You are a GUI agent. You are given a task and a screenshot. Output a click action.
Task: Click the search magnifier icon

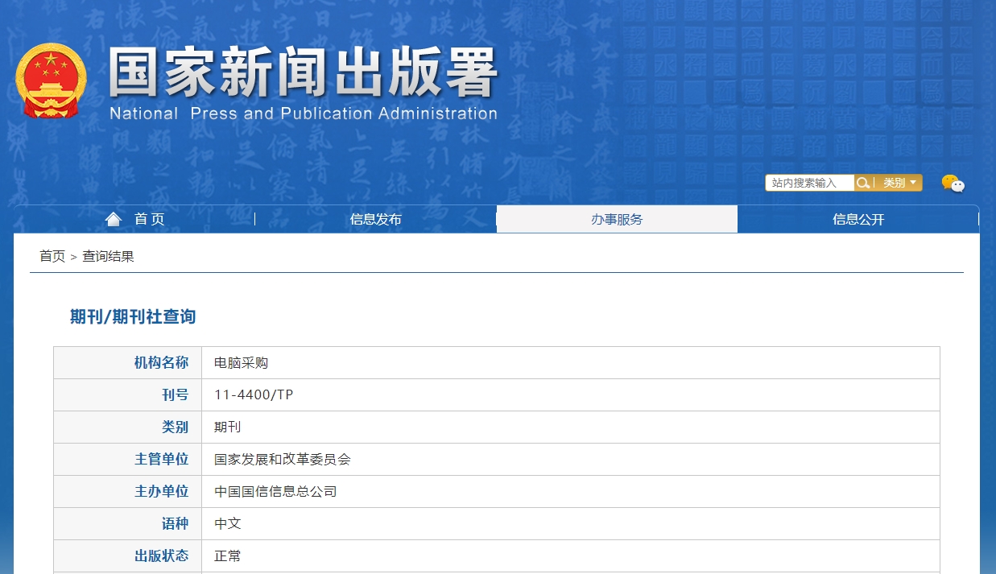coord(862,183)
